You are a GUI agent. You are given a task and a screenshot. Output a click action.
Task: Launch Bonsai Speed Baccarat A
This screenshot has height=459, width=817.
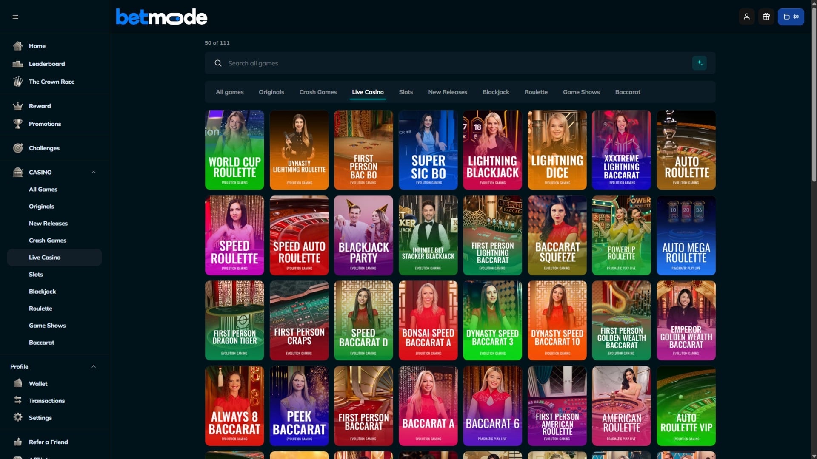(428, 320)
